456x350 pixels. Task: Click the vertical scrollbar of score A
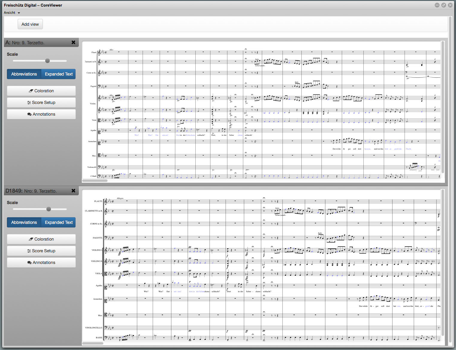(x=443, y=106)
